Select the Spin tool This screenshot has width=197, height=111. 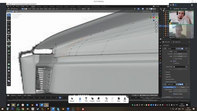click(9, 68)
